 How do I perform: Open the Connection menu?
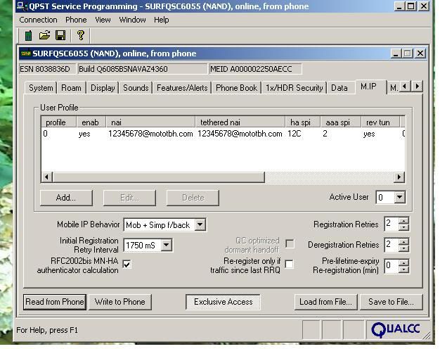(x=38, y=20)
